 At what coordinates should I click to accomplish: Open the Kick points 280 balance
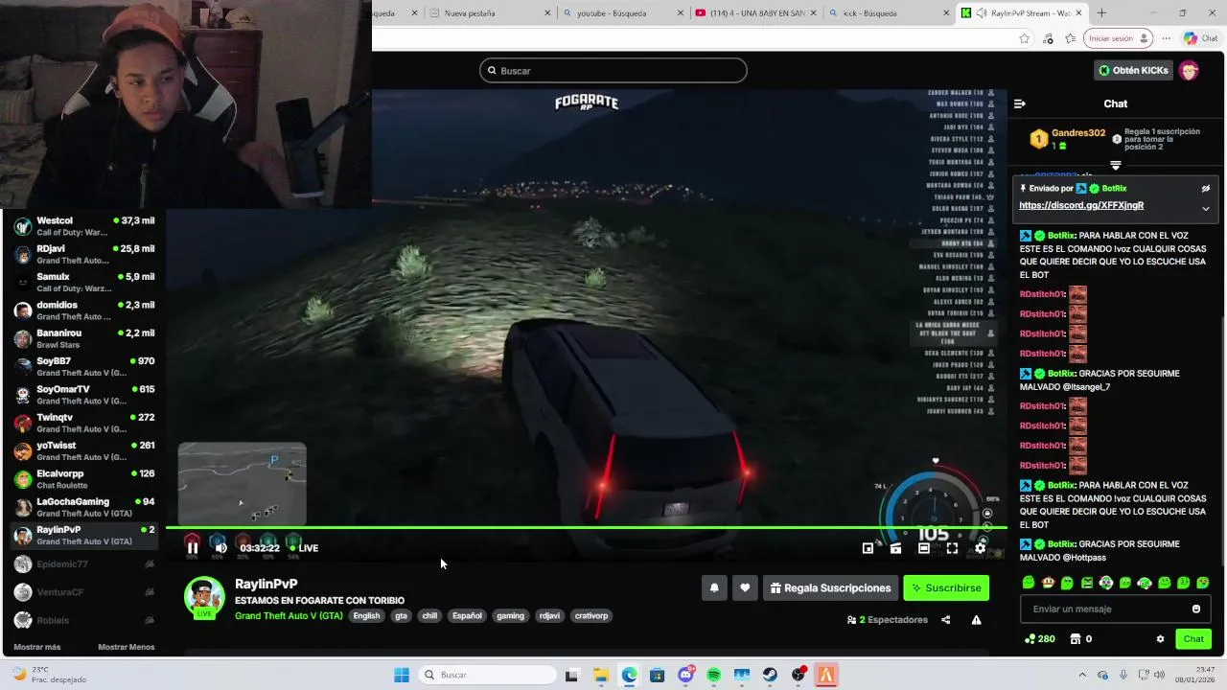[x=1040, y=639]
